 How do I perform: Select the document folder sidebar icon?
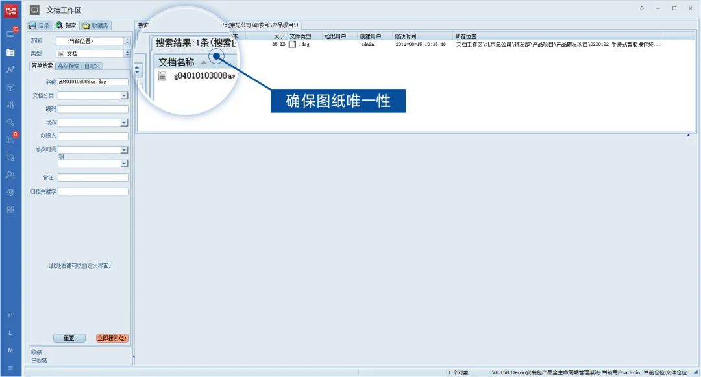click(x=10, y=52)
